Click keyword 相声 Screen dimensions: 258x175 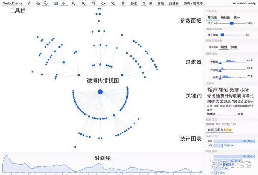coord(212,90)
